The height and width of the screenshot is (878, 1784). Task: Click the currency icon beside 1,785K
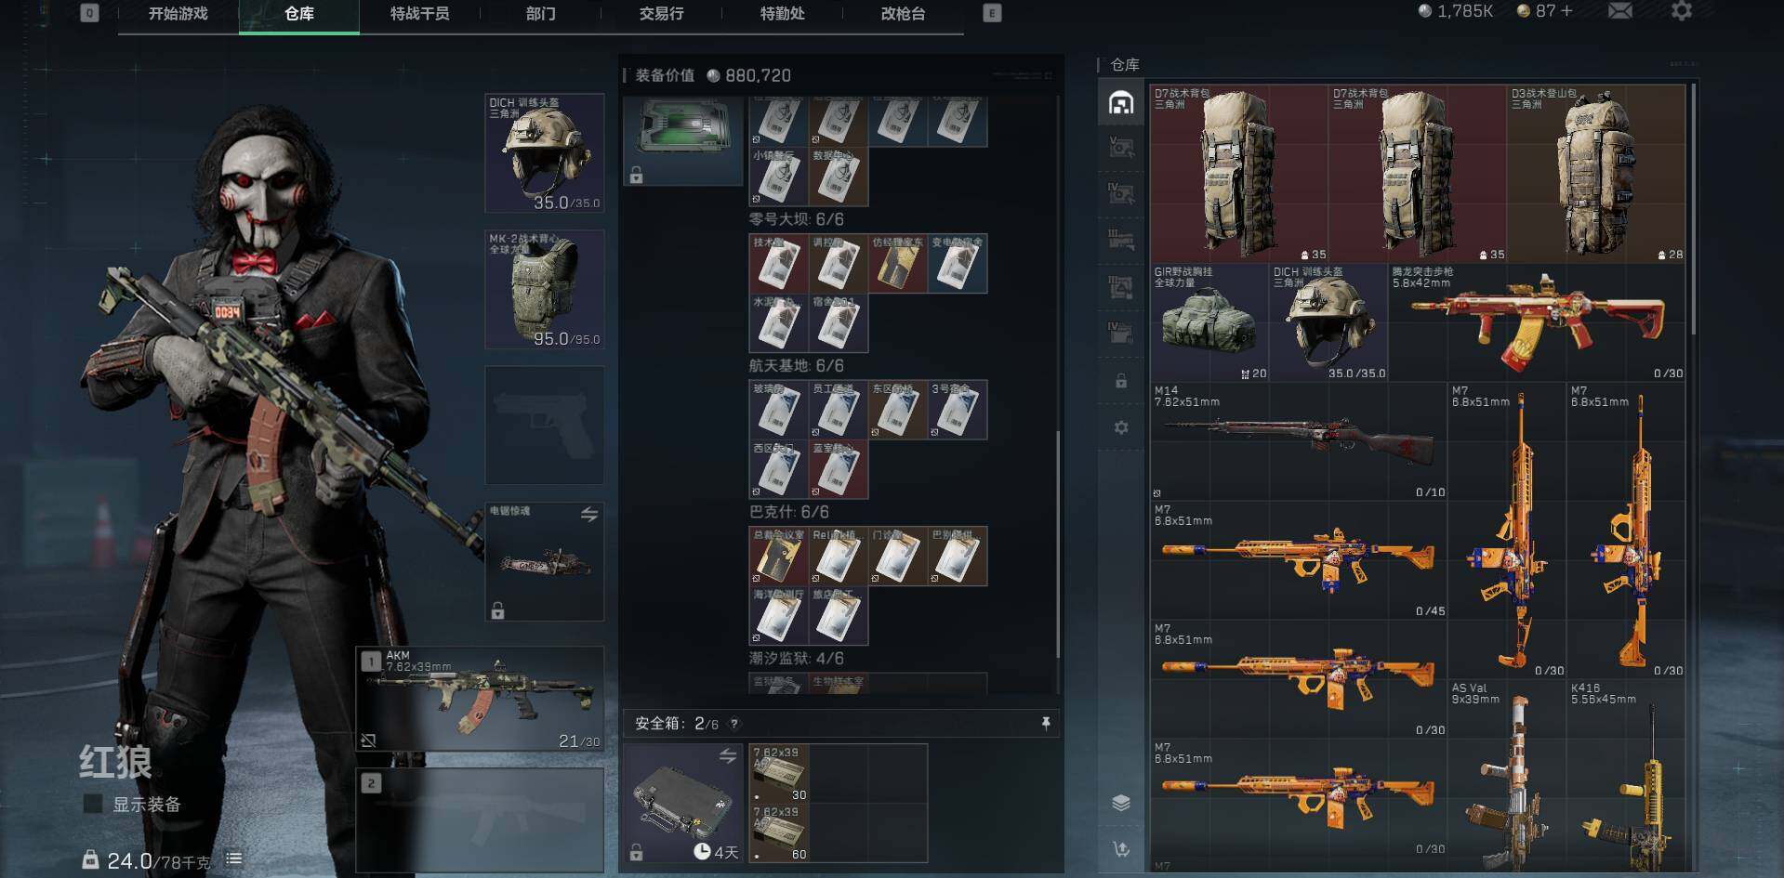click(x=1425, y=11)
